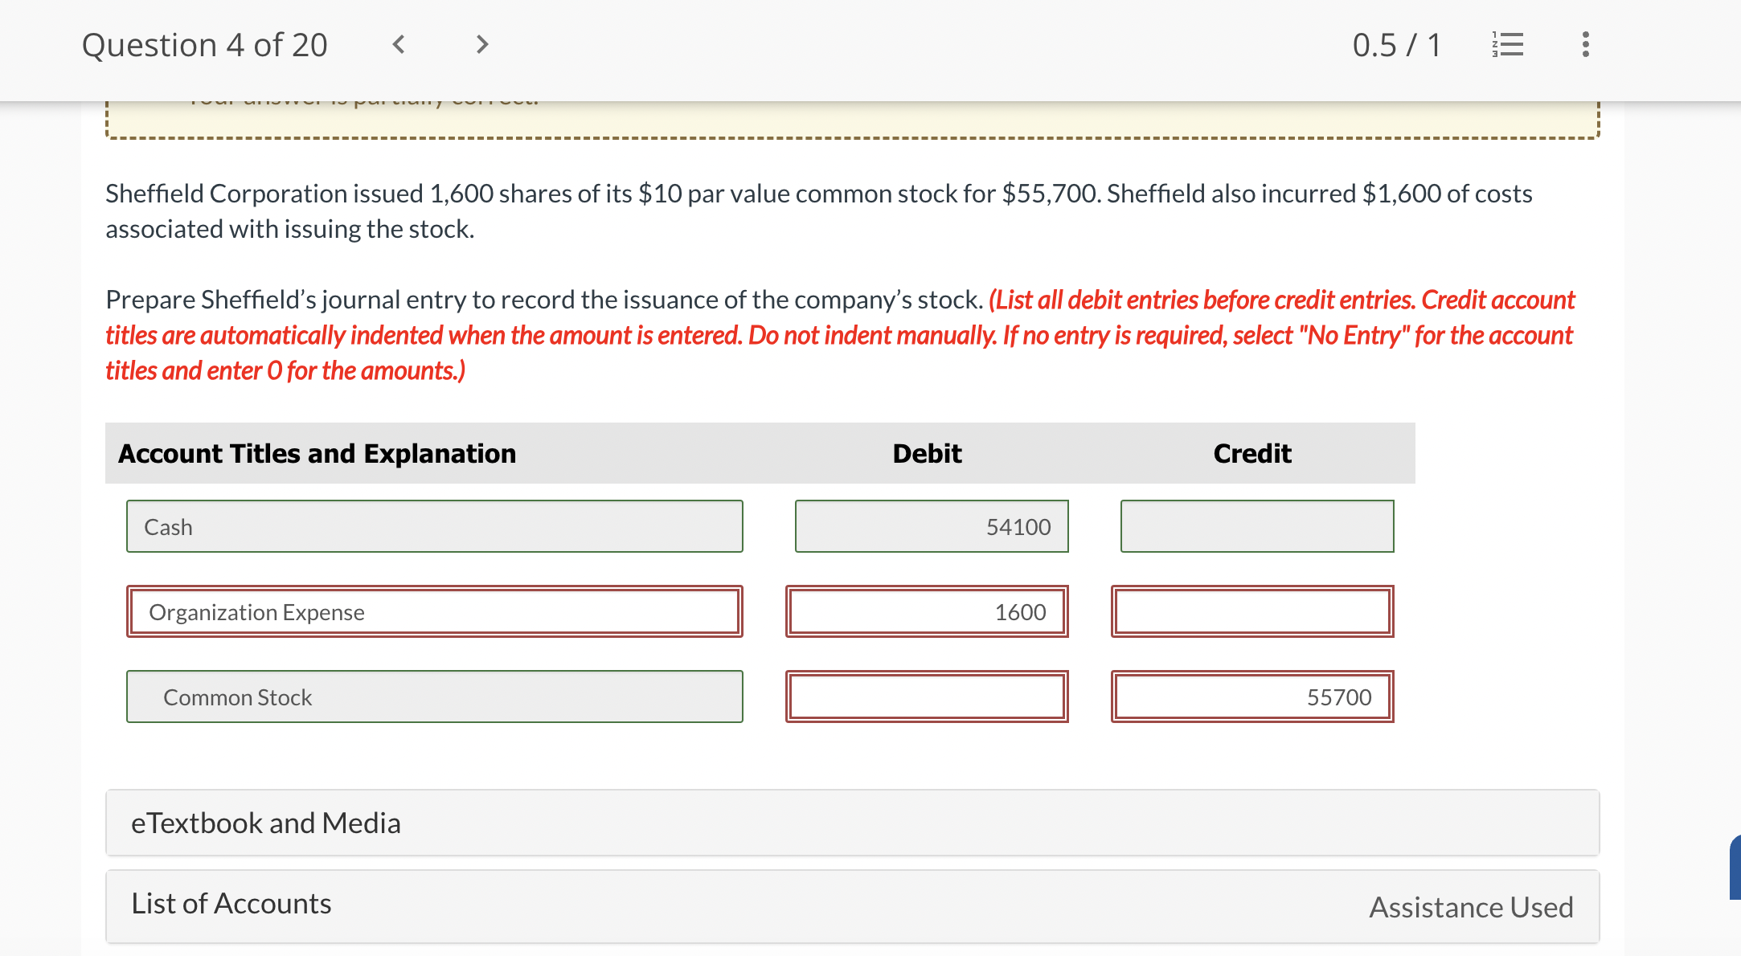
Task: Expand the List of Accounts section
Action: tap(230, 903)
